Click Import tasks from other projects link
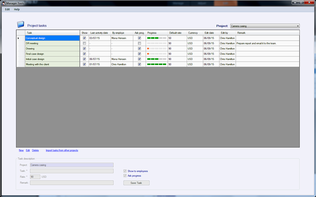Screen dimensions: 316x197 [62, 151]
